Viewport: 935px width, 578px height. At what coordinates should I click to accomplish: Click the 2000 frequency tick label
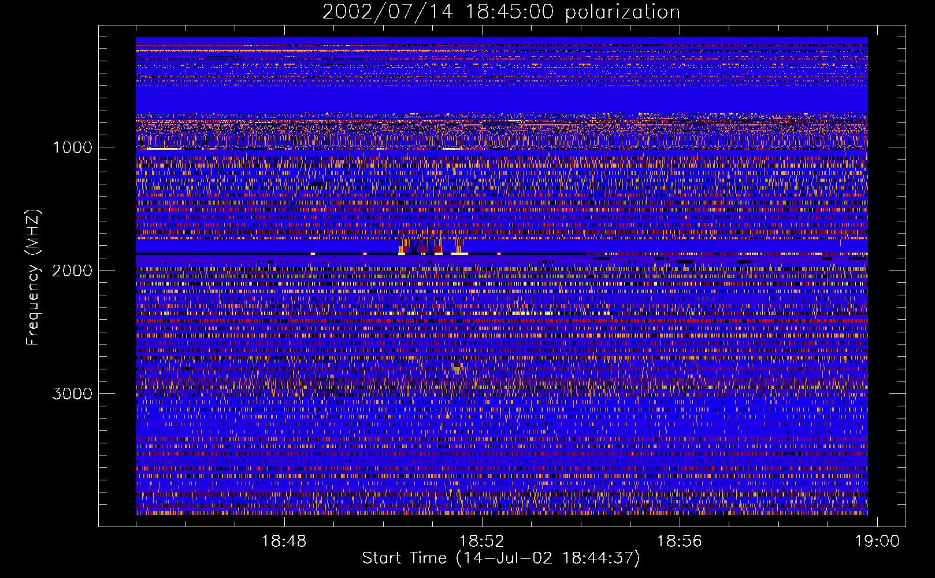pos(72,271)
